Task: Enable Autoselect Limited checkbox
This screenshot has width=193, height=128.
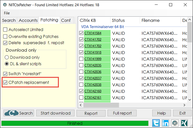Action: [x=5, y=30]
